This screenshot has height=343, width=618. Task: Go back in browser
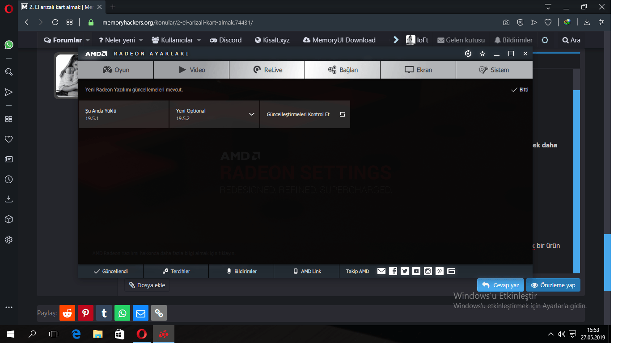point(27,22)
